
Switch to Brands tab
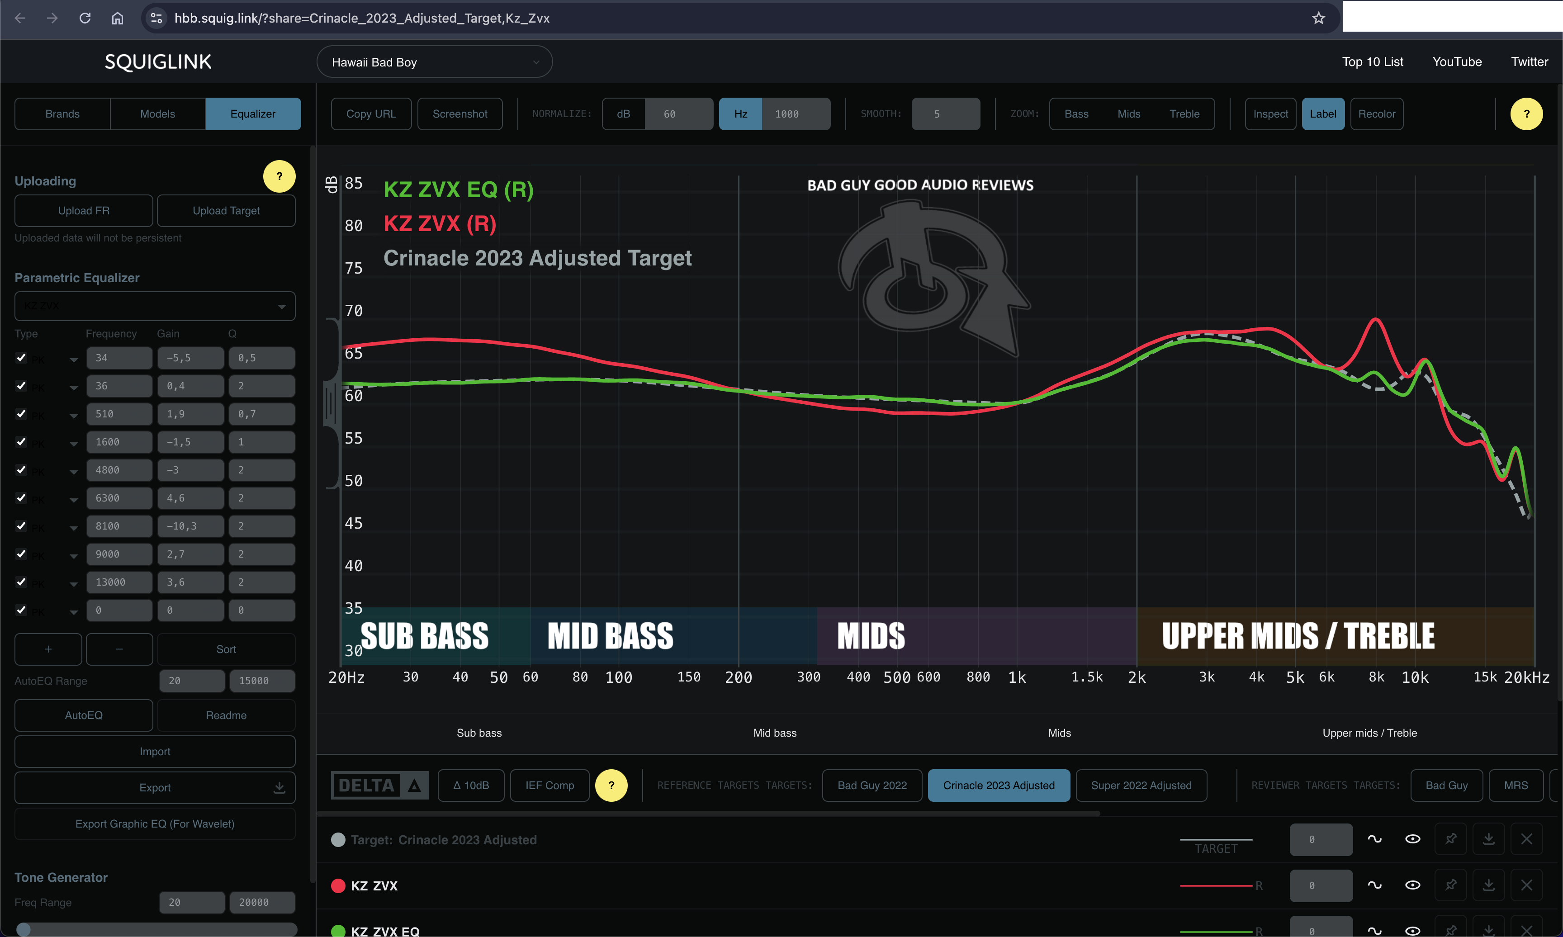[62, 114]
